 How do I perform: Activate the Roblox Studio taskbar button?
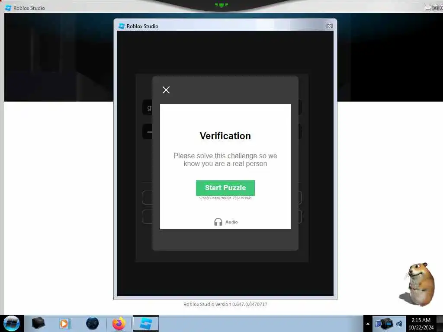click(x=146, y=323)
